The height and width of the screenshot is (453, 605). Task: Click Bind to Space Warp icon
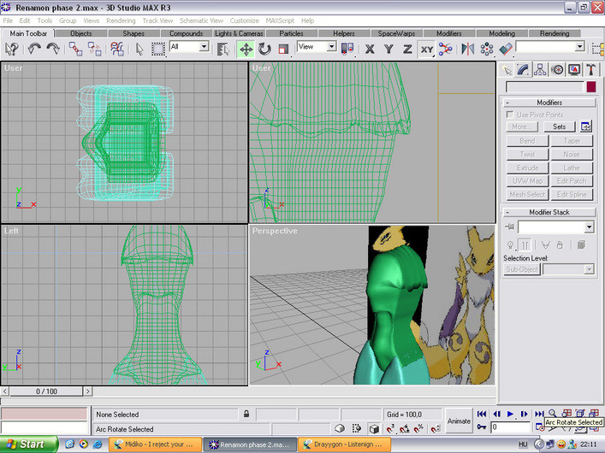pyautogui.click(x=117, y=49)
